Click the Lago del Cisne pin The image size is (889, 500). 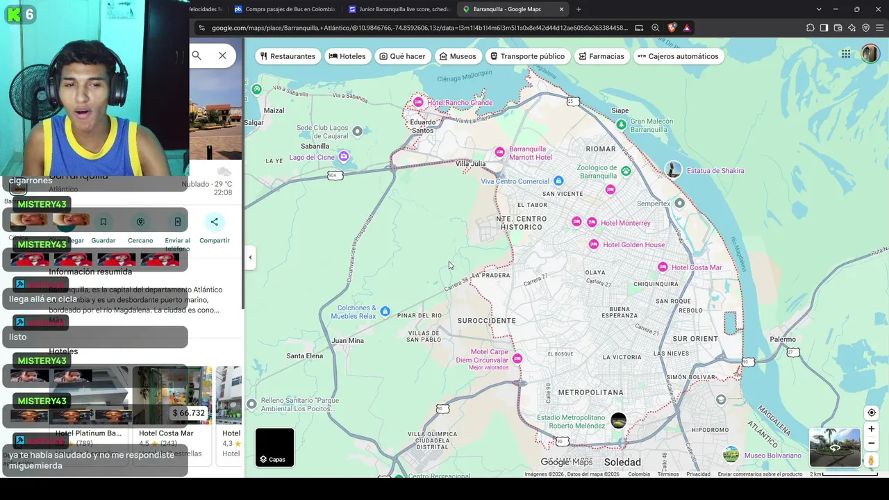(343, 157)
